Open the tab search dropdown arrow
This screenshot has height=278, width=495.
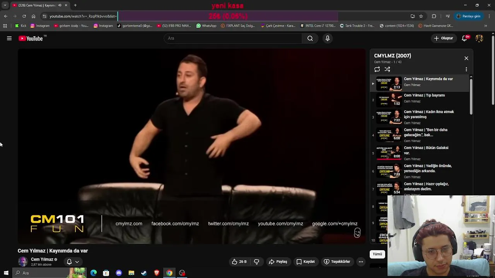[5, 5]
